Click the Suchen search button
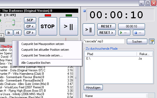 point(137,42)
